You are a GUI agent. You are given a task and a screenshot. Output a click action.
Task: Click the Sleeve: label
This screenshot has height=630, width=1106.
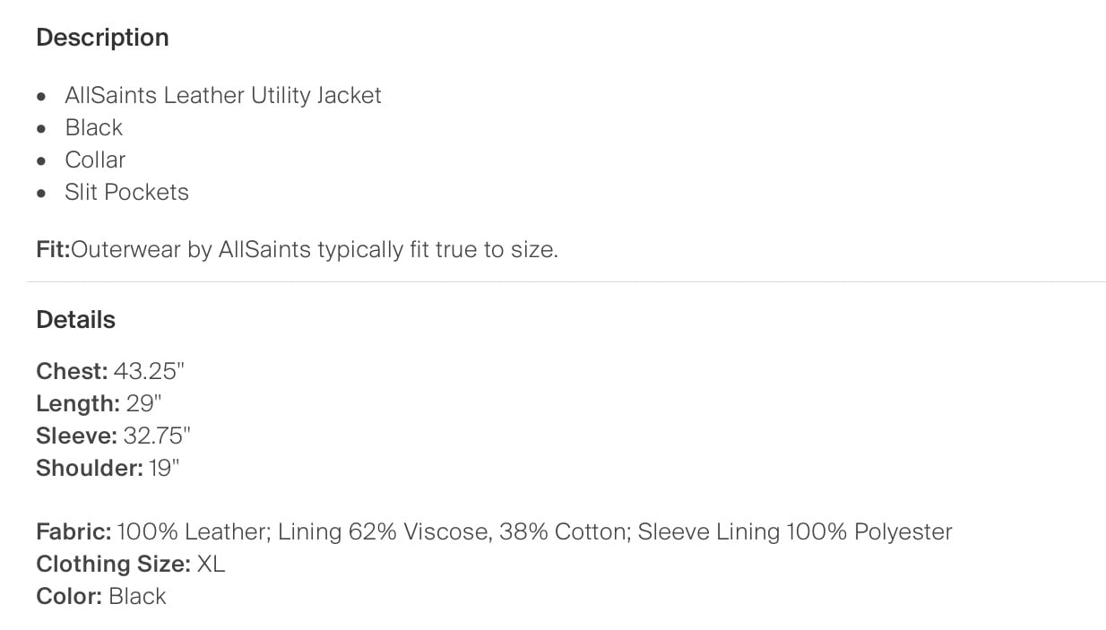77,436
